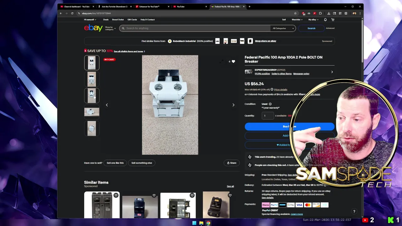Open eBay shopping cart
Viewport: 402px width, 226px height.
[x=333, y=19]
